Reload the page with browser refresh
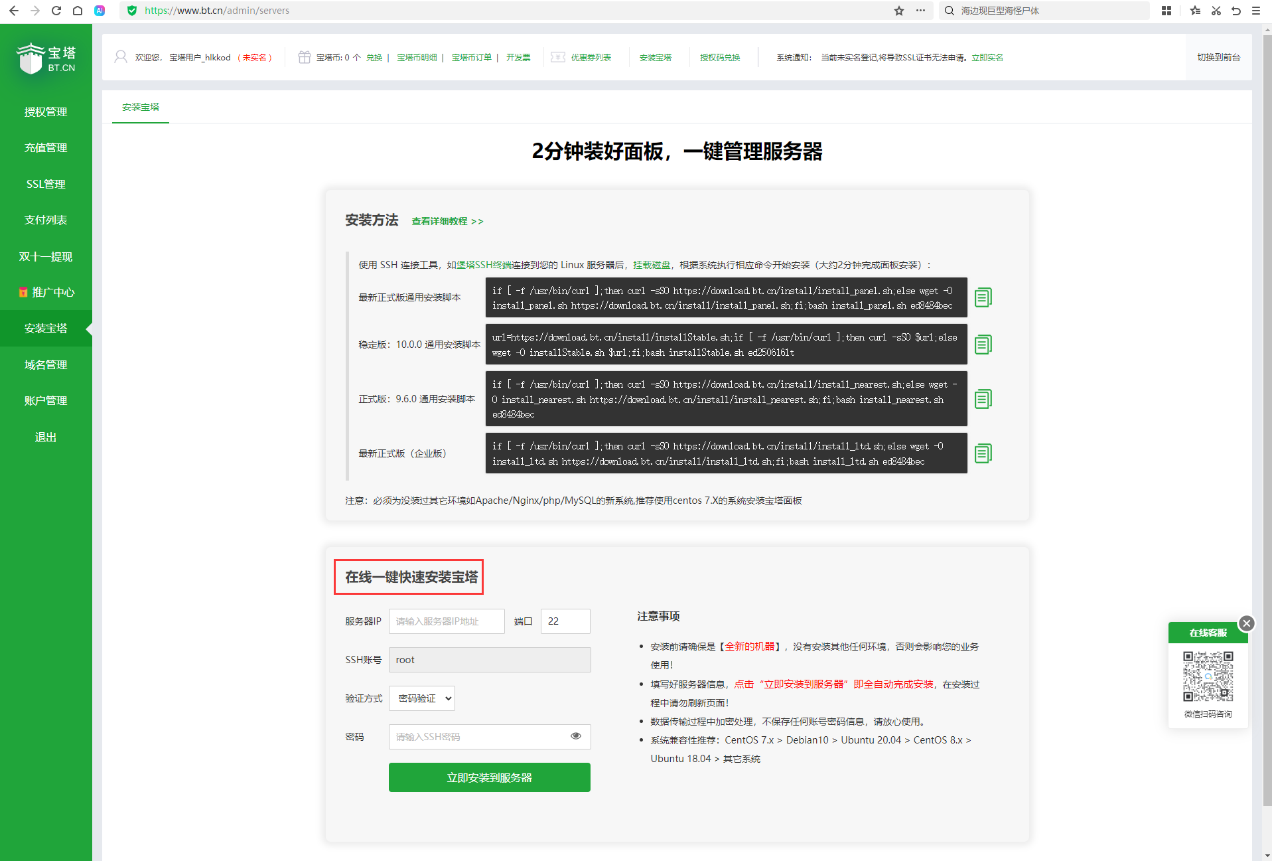 pyautogui.click(x=56, y=11)
